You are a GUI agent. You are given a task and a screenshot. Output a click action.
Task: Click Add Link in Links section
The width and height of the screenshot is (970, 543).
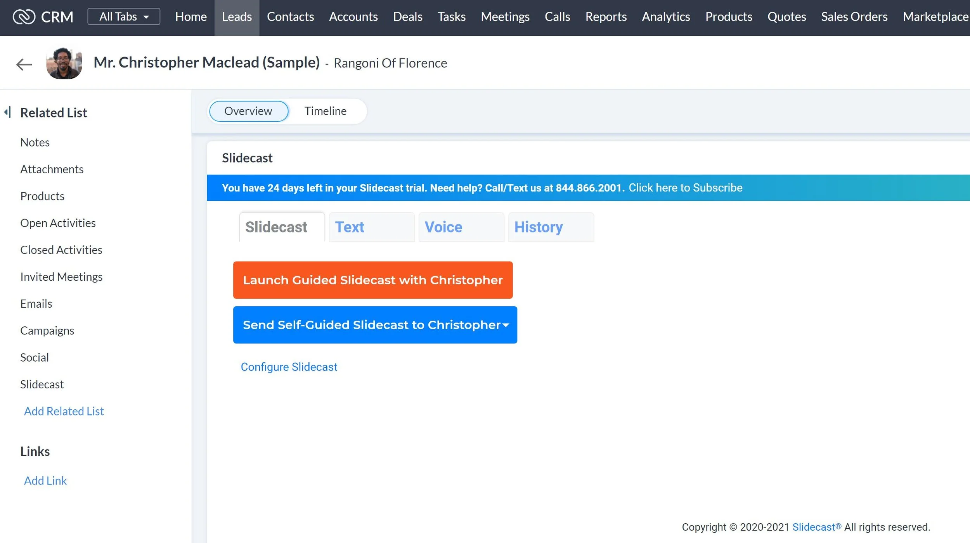point(45,481)
